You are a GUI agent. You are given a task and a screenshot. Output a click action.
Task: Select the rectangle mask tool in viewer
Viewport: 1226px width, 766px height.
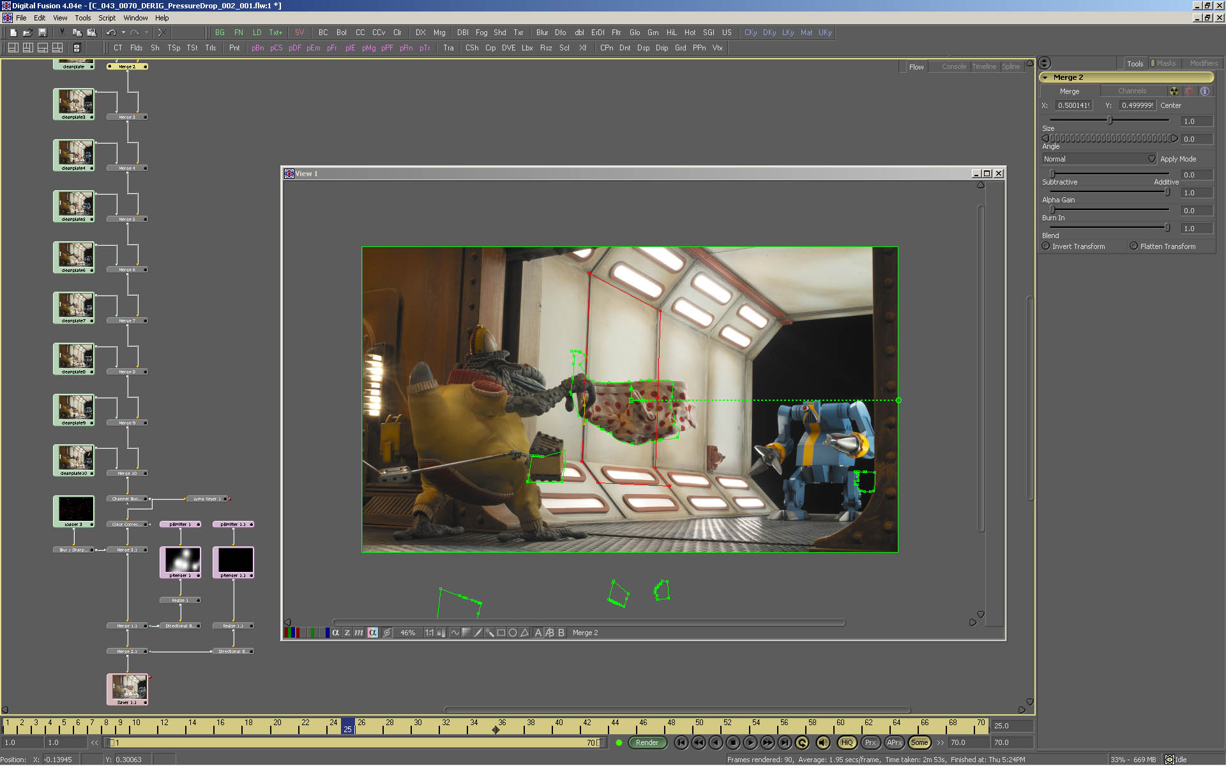coord(501,633)
